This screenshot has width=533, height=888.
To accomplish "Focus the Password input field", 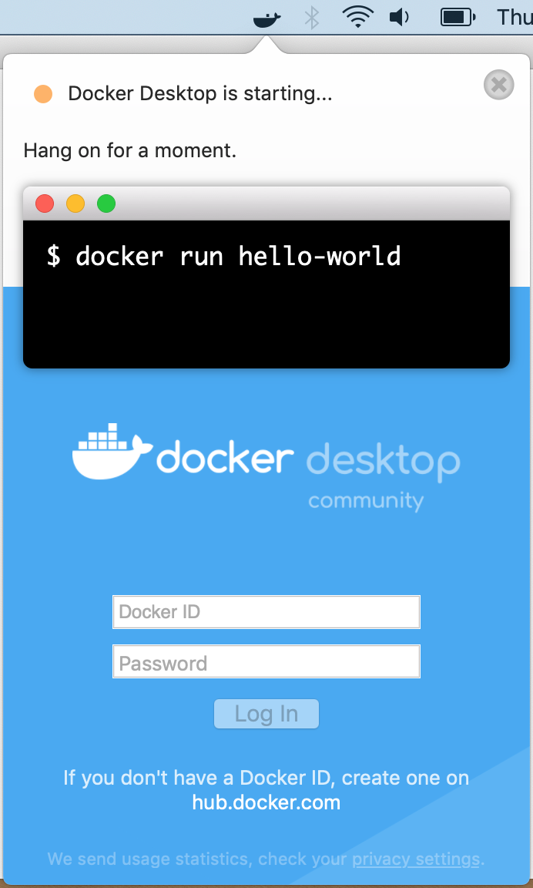I will 266,661.
